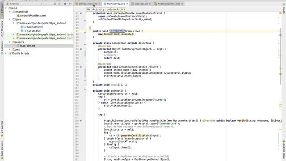The height and width of the screenshot is (161, 286).
Task: Collapse the java folder node
Action: pyautogui.click(x=10, y=19)
